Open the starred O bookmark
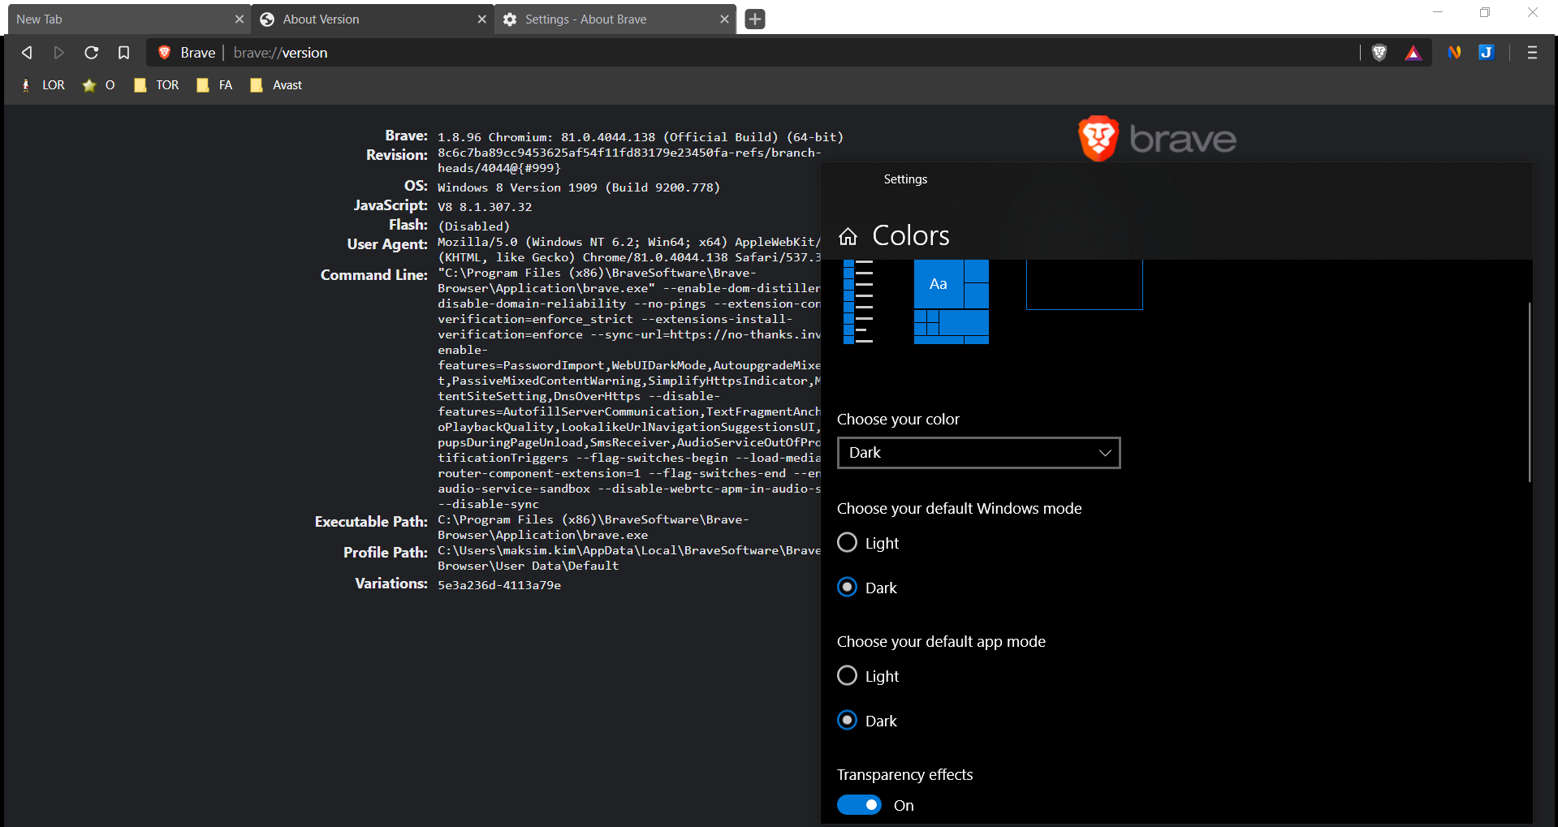This screenshot has width=1558, height=827. [x=98, y=85]
